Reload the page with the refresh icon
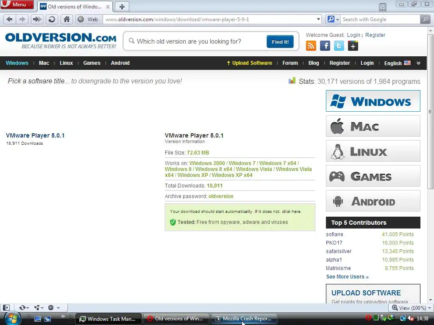Viewport: 434px width, 325px height. [x=52, y=19]
